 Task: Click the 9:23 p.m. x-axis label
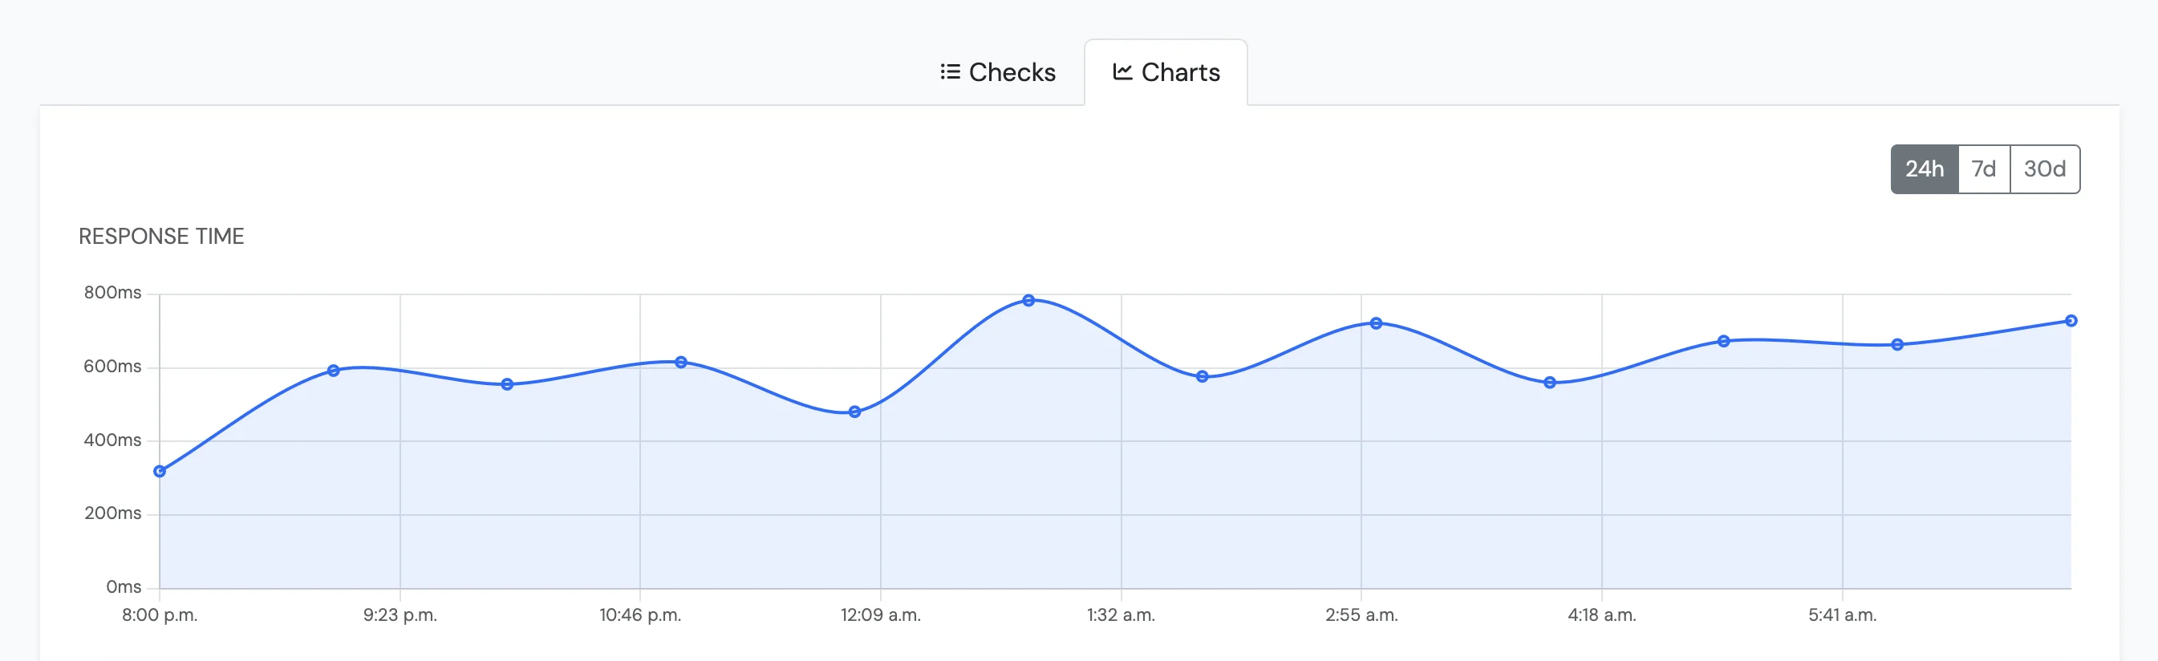pos(400,615)
